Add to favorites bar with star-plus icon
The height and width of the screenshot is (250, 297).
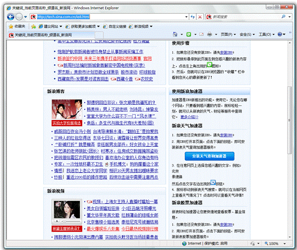33,26
